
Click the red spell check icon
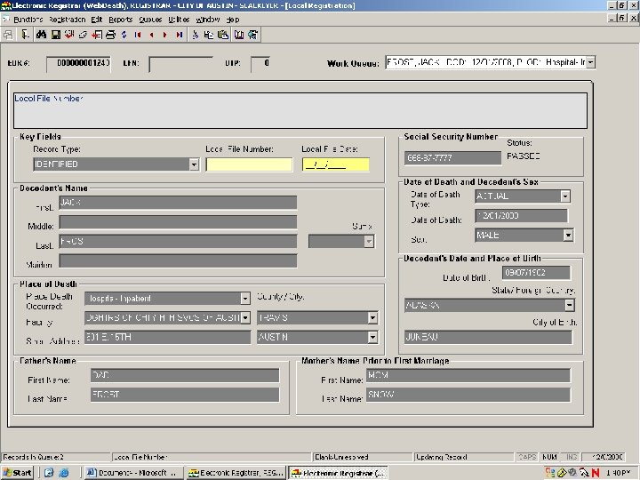pyautogui.click(x=69, y=35)
